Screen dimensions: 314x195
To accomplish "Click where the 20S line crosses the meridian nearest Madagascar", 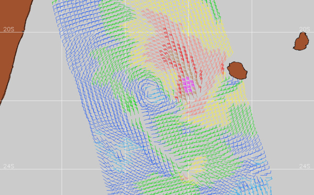I will (x=61, y=32).
